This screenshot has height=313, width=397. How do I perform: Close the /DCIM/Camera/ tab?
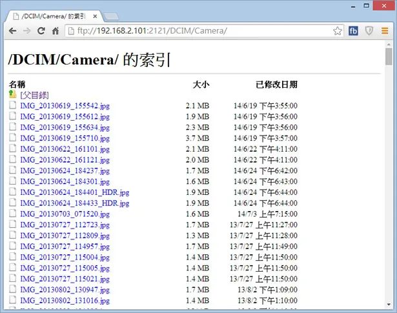click(95, 17)
